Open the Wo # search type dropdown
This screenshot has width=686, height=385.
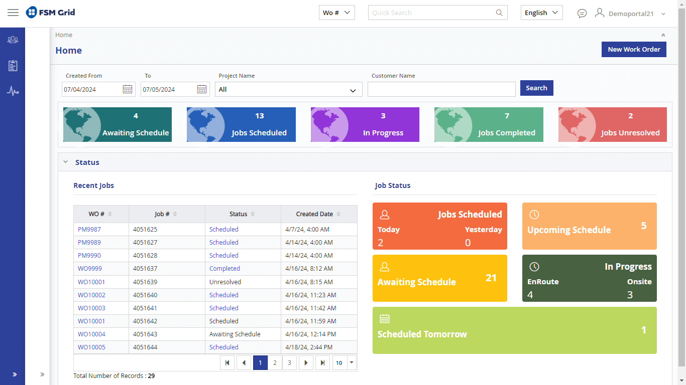(x=337, y=13)
